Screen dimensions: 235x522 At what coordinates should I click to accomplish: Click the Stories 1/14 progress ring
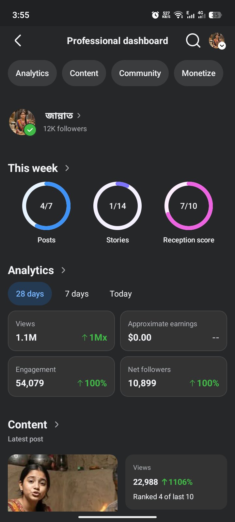(x=117, y=206)
